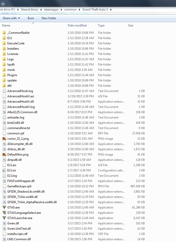Select the Gwen.UnitTest.dll file name

pyautogui.click(x=19, y=229)
